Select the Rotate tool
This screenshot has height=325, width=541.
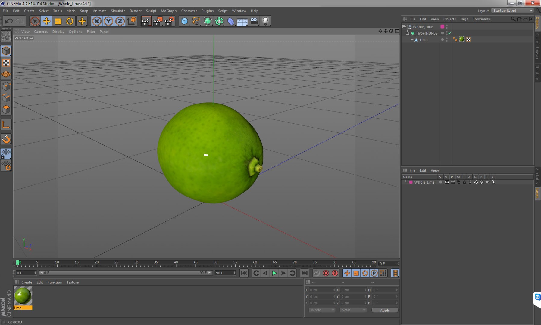(x=70, y=21)
